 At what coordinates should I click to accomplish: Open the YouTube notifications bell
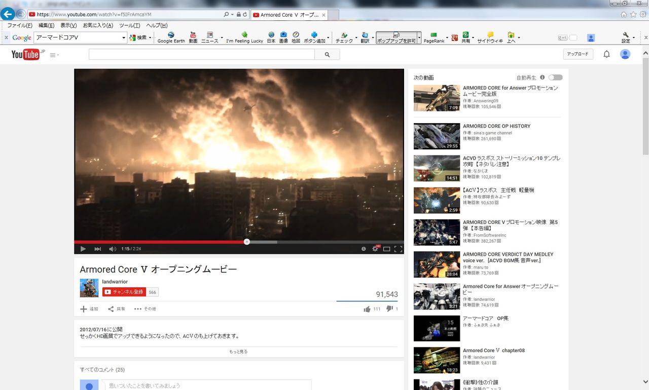tap(606, 54)
